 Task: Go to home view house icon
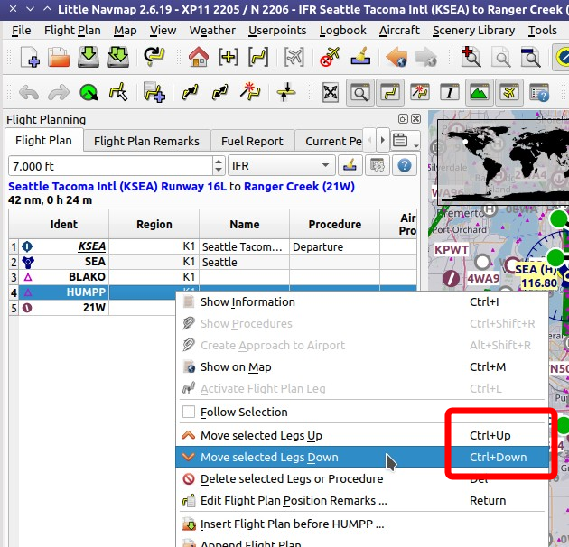(199, 57)
